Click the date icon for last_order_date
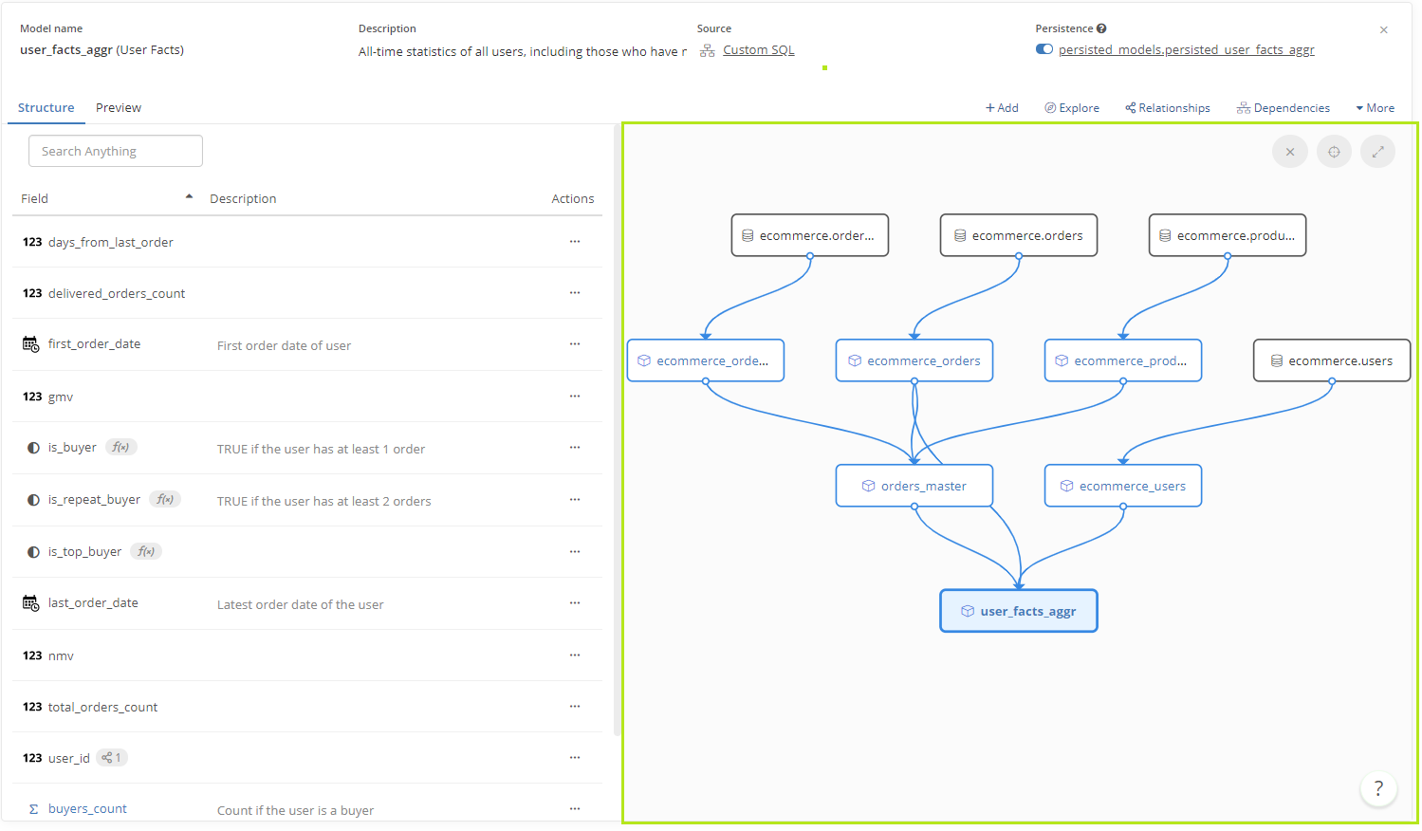This screenshot has height=831, width=1422. click(x=31, y=603)
